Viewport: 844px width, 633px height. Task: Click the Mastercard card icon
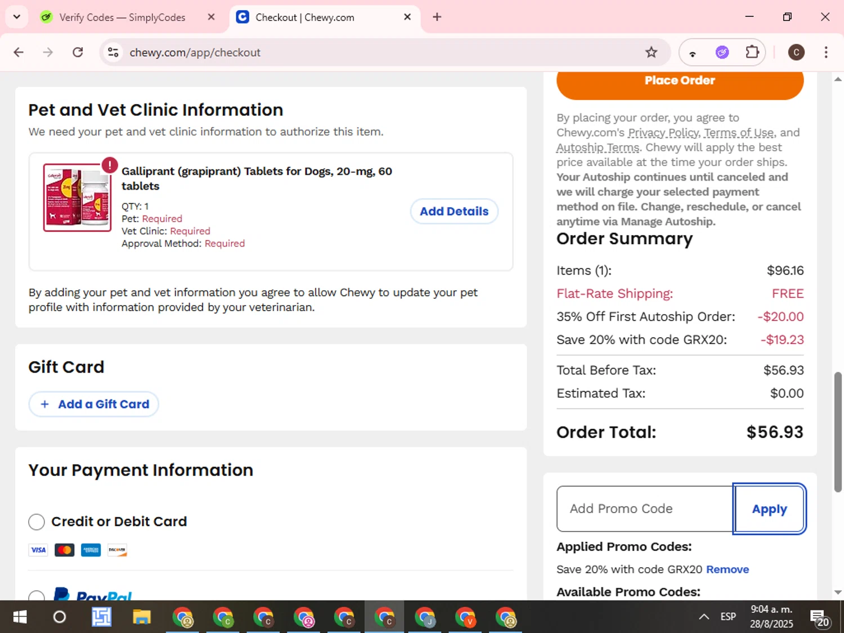click(x=65, y=550)
